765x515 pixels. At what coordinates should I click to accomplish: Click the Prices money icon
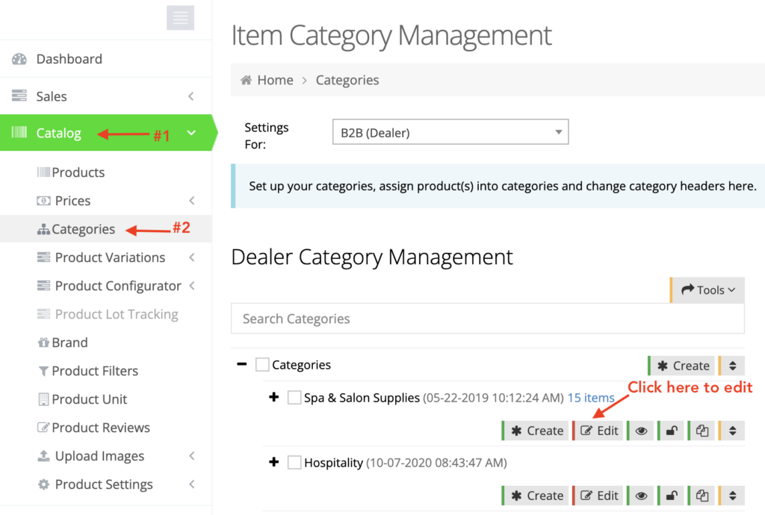pyautogui.click(x=43, y=201)
